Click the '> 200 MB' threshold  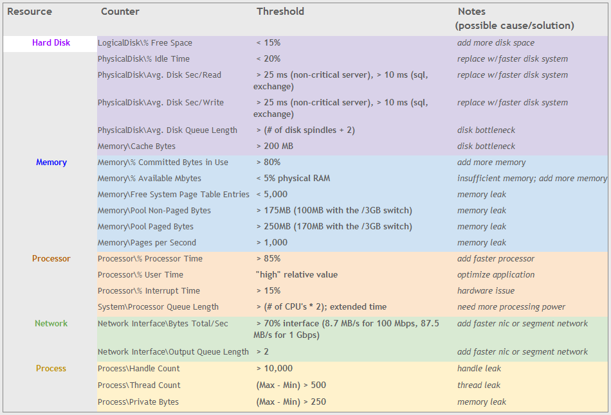(x=275, y=146)
